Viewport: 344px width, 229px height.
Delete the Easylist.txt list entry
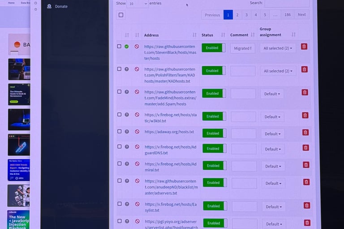(x=307, y=205)
